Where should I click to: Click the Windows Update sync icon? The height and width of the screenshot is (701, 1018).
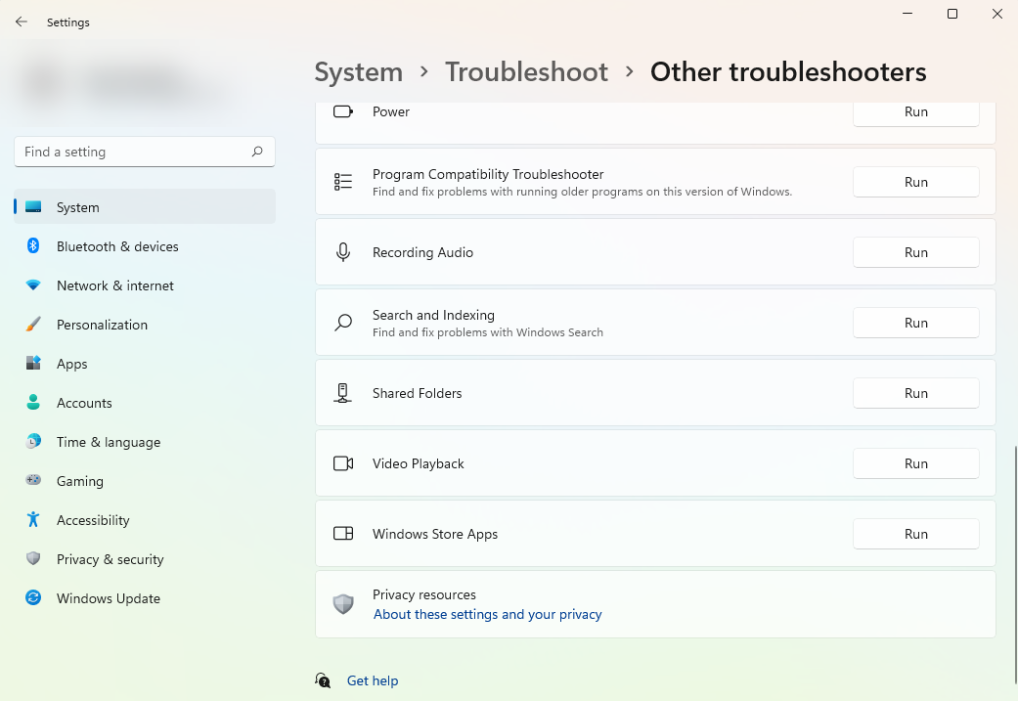click(33, 598)
